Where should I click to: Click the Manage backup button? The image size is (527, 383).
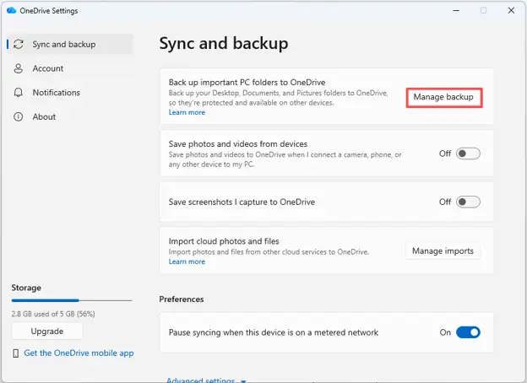point(444,97)
